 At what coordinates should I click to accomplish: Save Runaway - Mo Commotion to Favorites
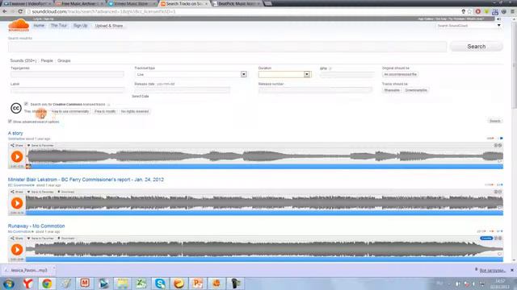(40, 238)
